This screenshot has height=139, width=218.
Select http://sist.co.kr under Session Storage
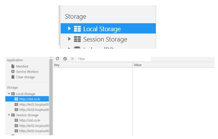pyautogui.click(x=30, y=120)
